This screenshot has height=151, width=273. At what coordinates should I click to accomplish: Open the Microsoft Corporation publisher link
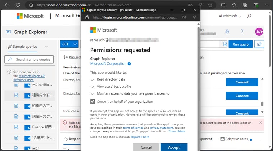coord(108,64)
